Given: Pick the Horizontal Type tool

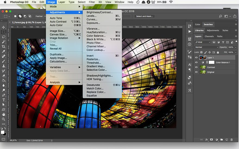Looking at the screenshot, I should [4, 100].
